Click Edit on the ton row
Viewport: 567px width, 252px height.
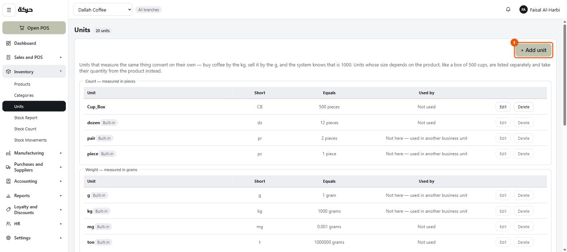[x=503, y=242]
